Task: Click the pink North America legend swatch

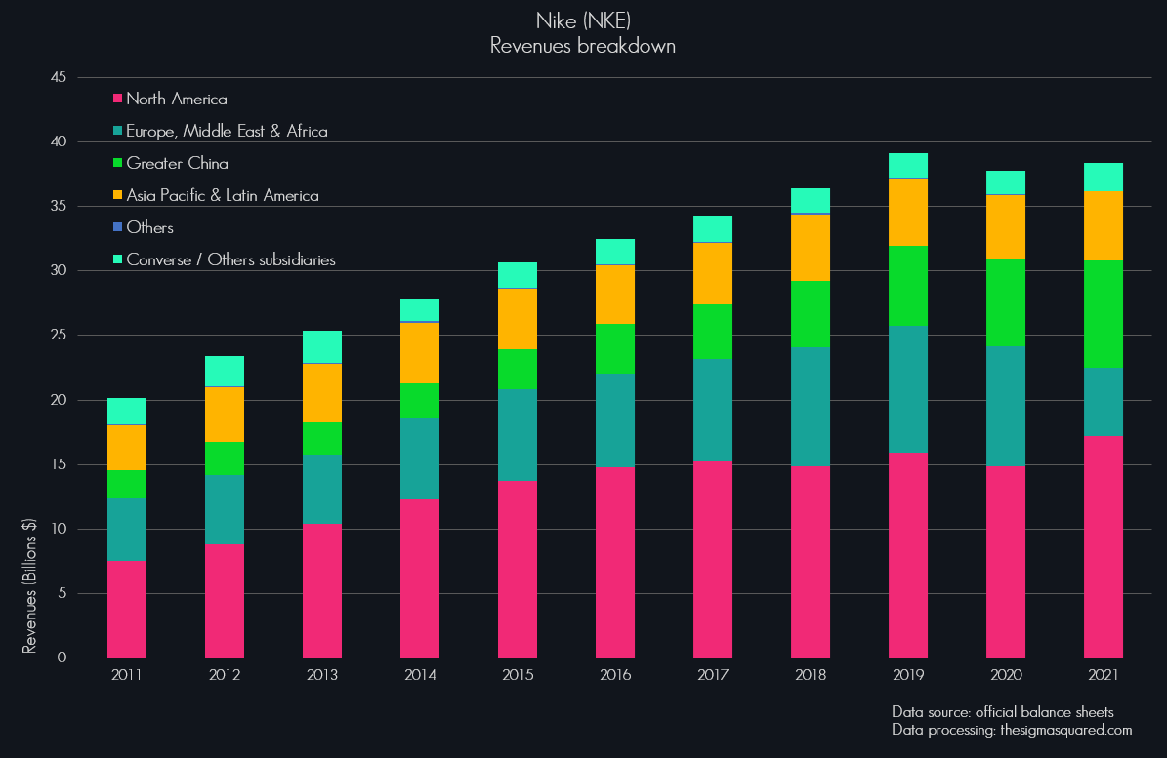Action: [x=118, y=100]
